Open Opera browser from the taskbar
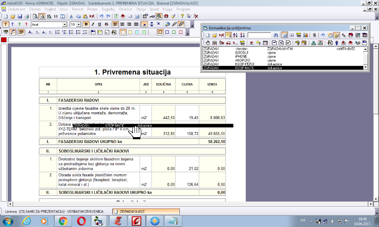Image resolution: width=379 pixels, height=227 pixels. tap(81, 221)
